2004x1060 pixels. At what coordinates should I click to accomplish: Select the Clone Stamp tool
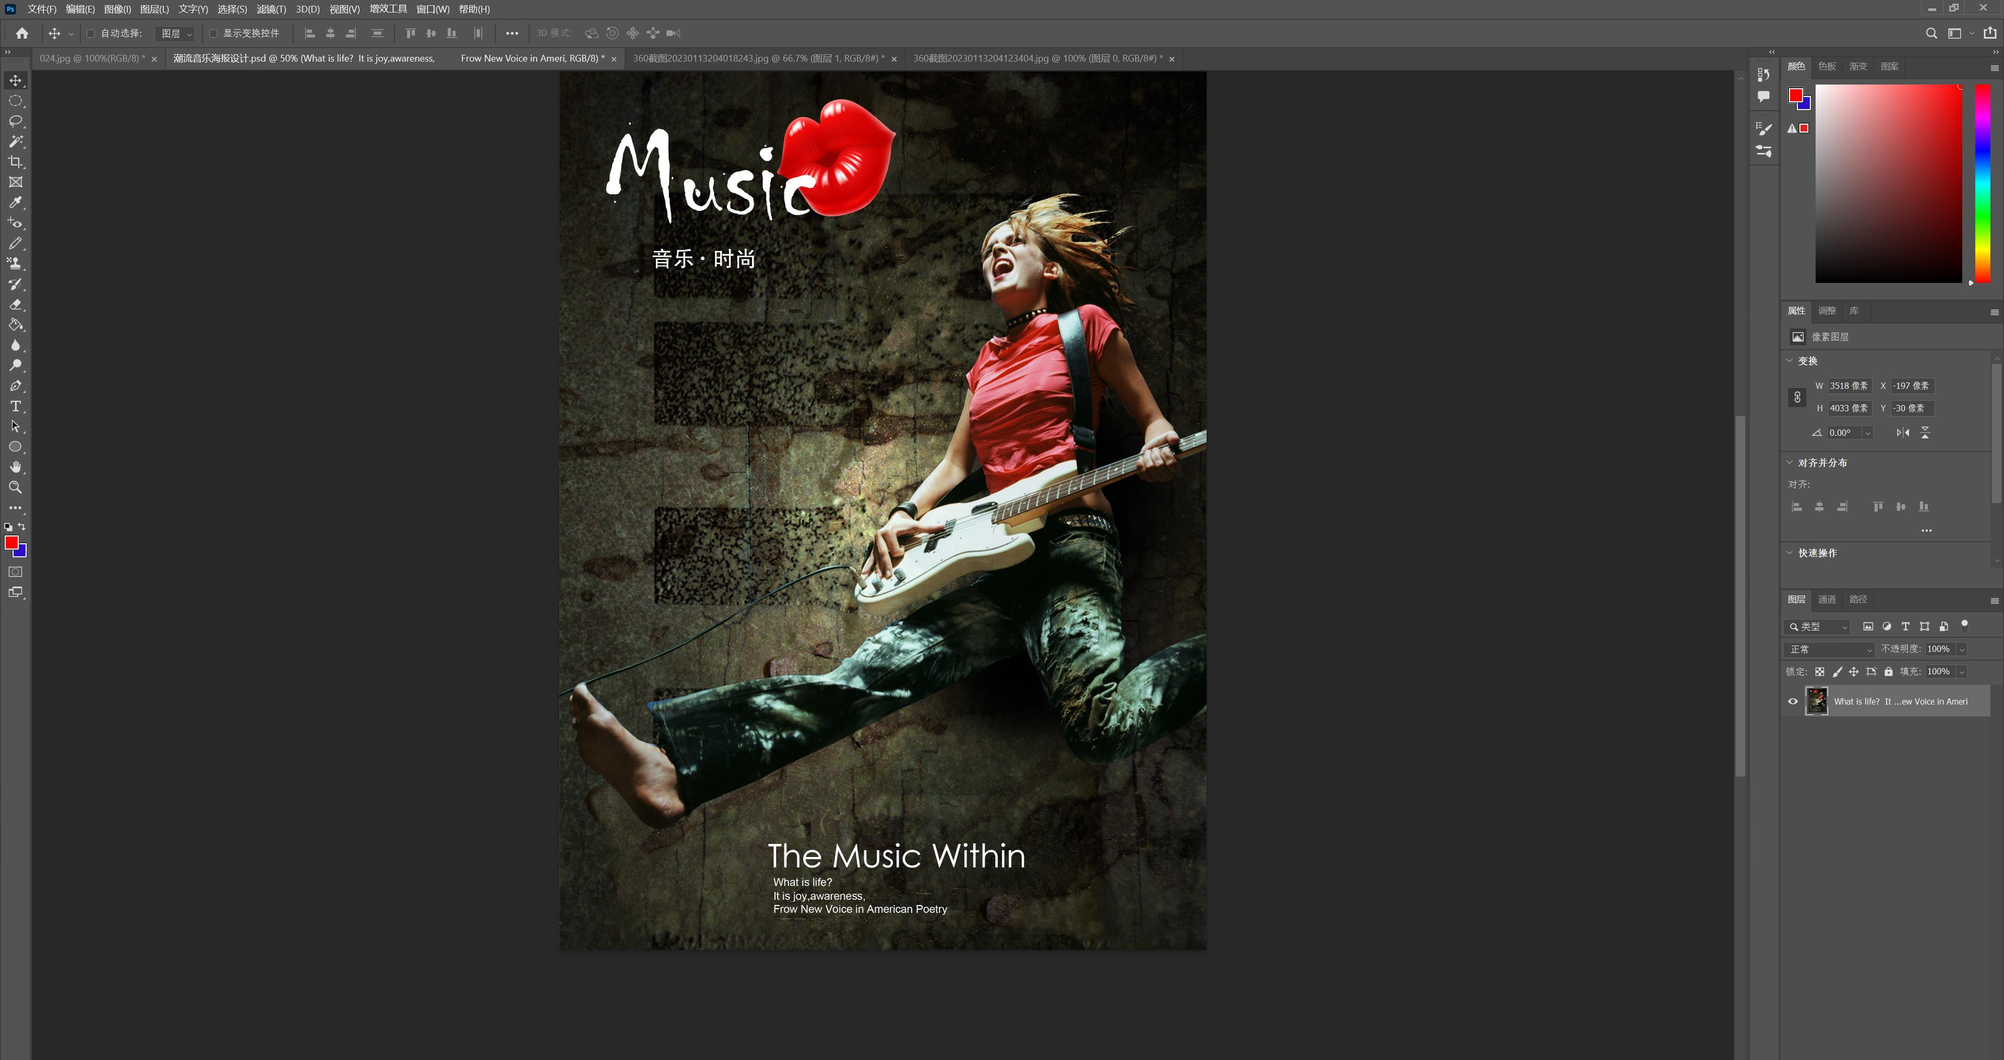point(16,263)
